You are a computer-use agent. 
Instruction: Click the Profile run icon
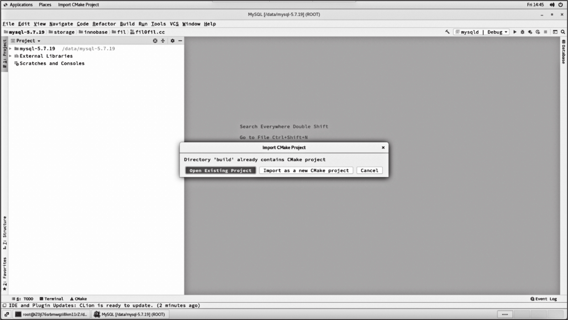point(538,32)
